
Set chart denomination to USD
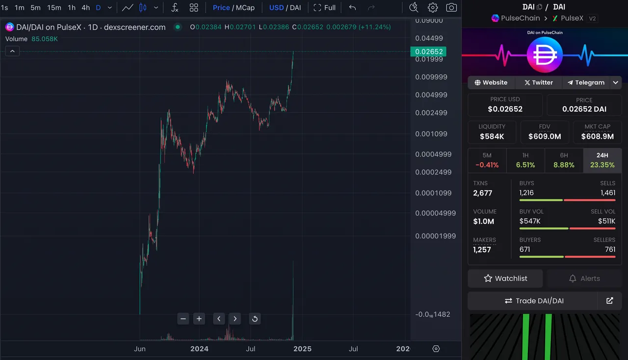tap(277, 7)
